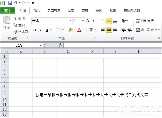Click the Save icon in quick access toolbar

[x=10, y=3]
